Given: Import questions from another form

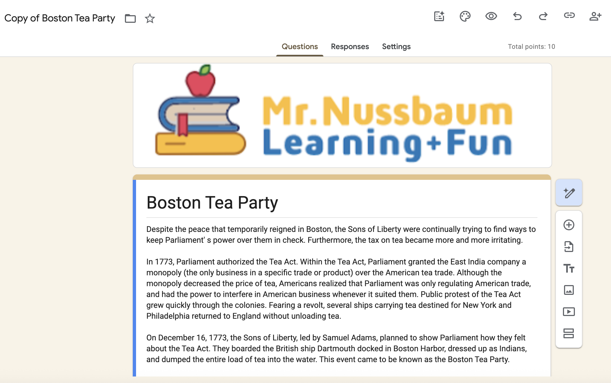Looking at the screenshot, I should (x=569, y=247).
